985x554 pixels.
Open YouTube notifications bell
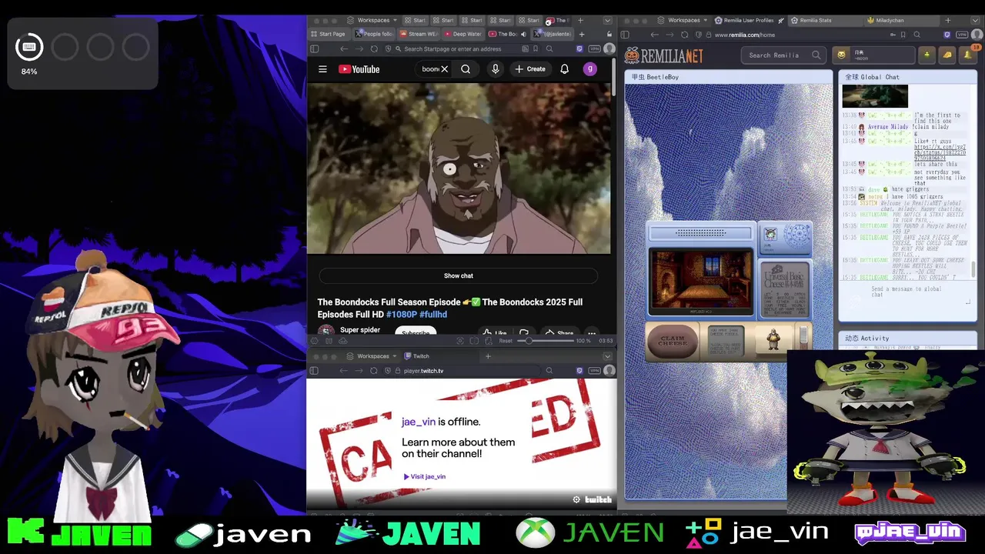[564, 69]
